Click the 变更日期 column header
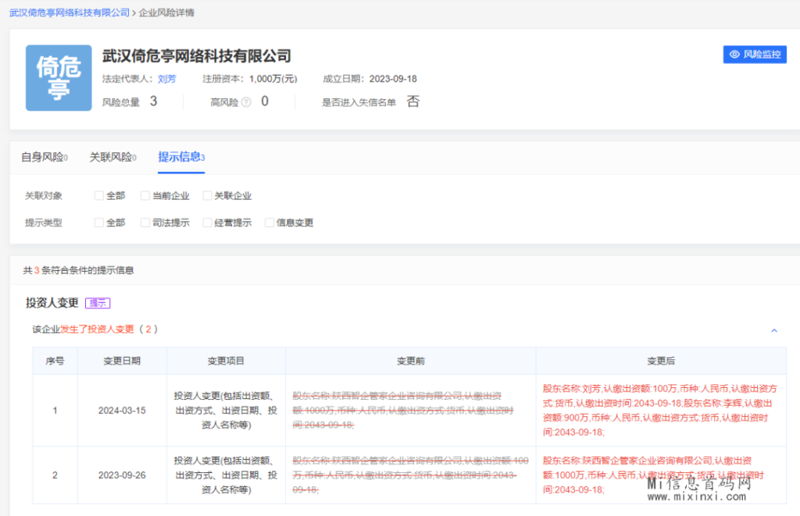The width and height of the screenshot is (800, 516). [122, 361]
